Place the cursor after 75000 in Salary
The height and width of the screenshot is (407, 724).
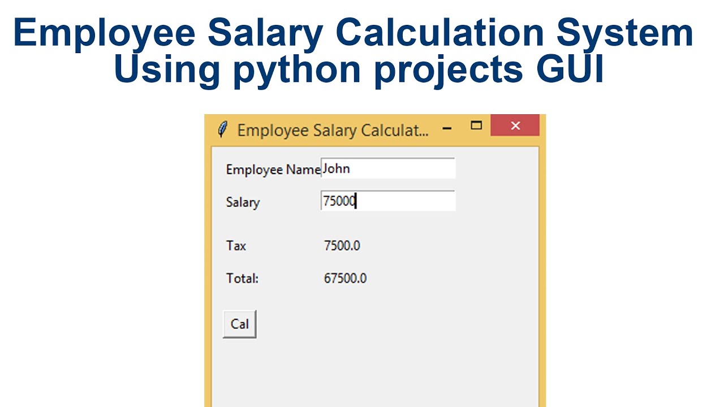(x=355, y=201)
